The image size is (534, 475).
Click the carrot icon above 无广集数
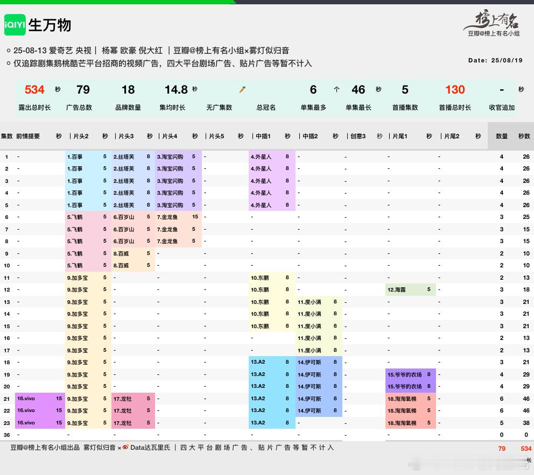point(242,90)
